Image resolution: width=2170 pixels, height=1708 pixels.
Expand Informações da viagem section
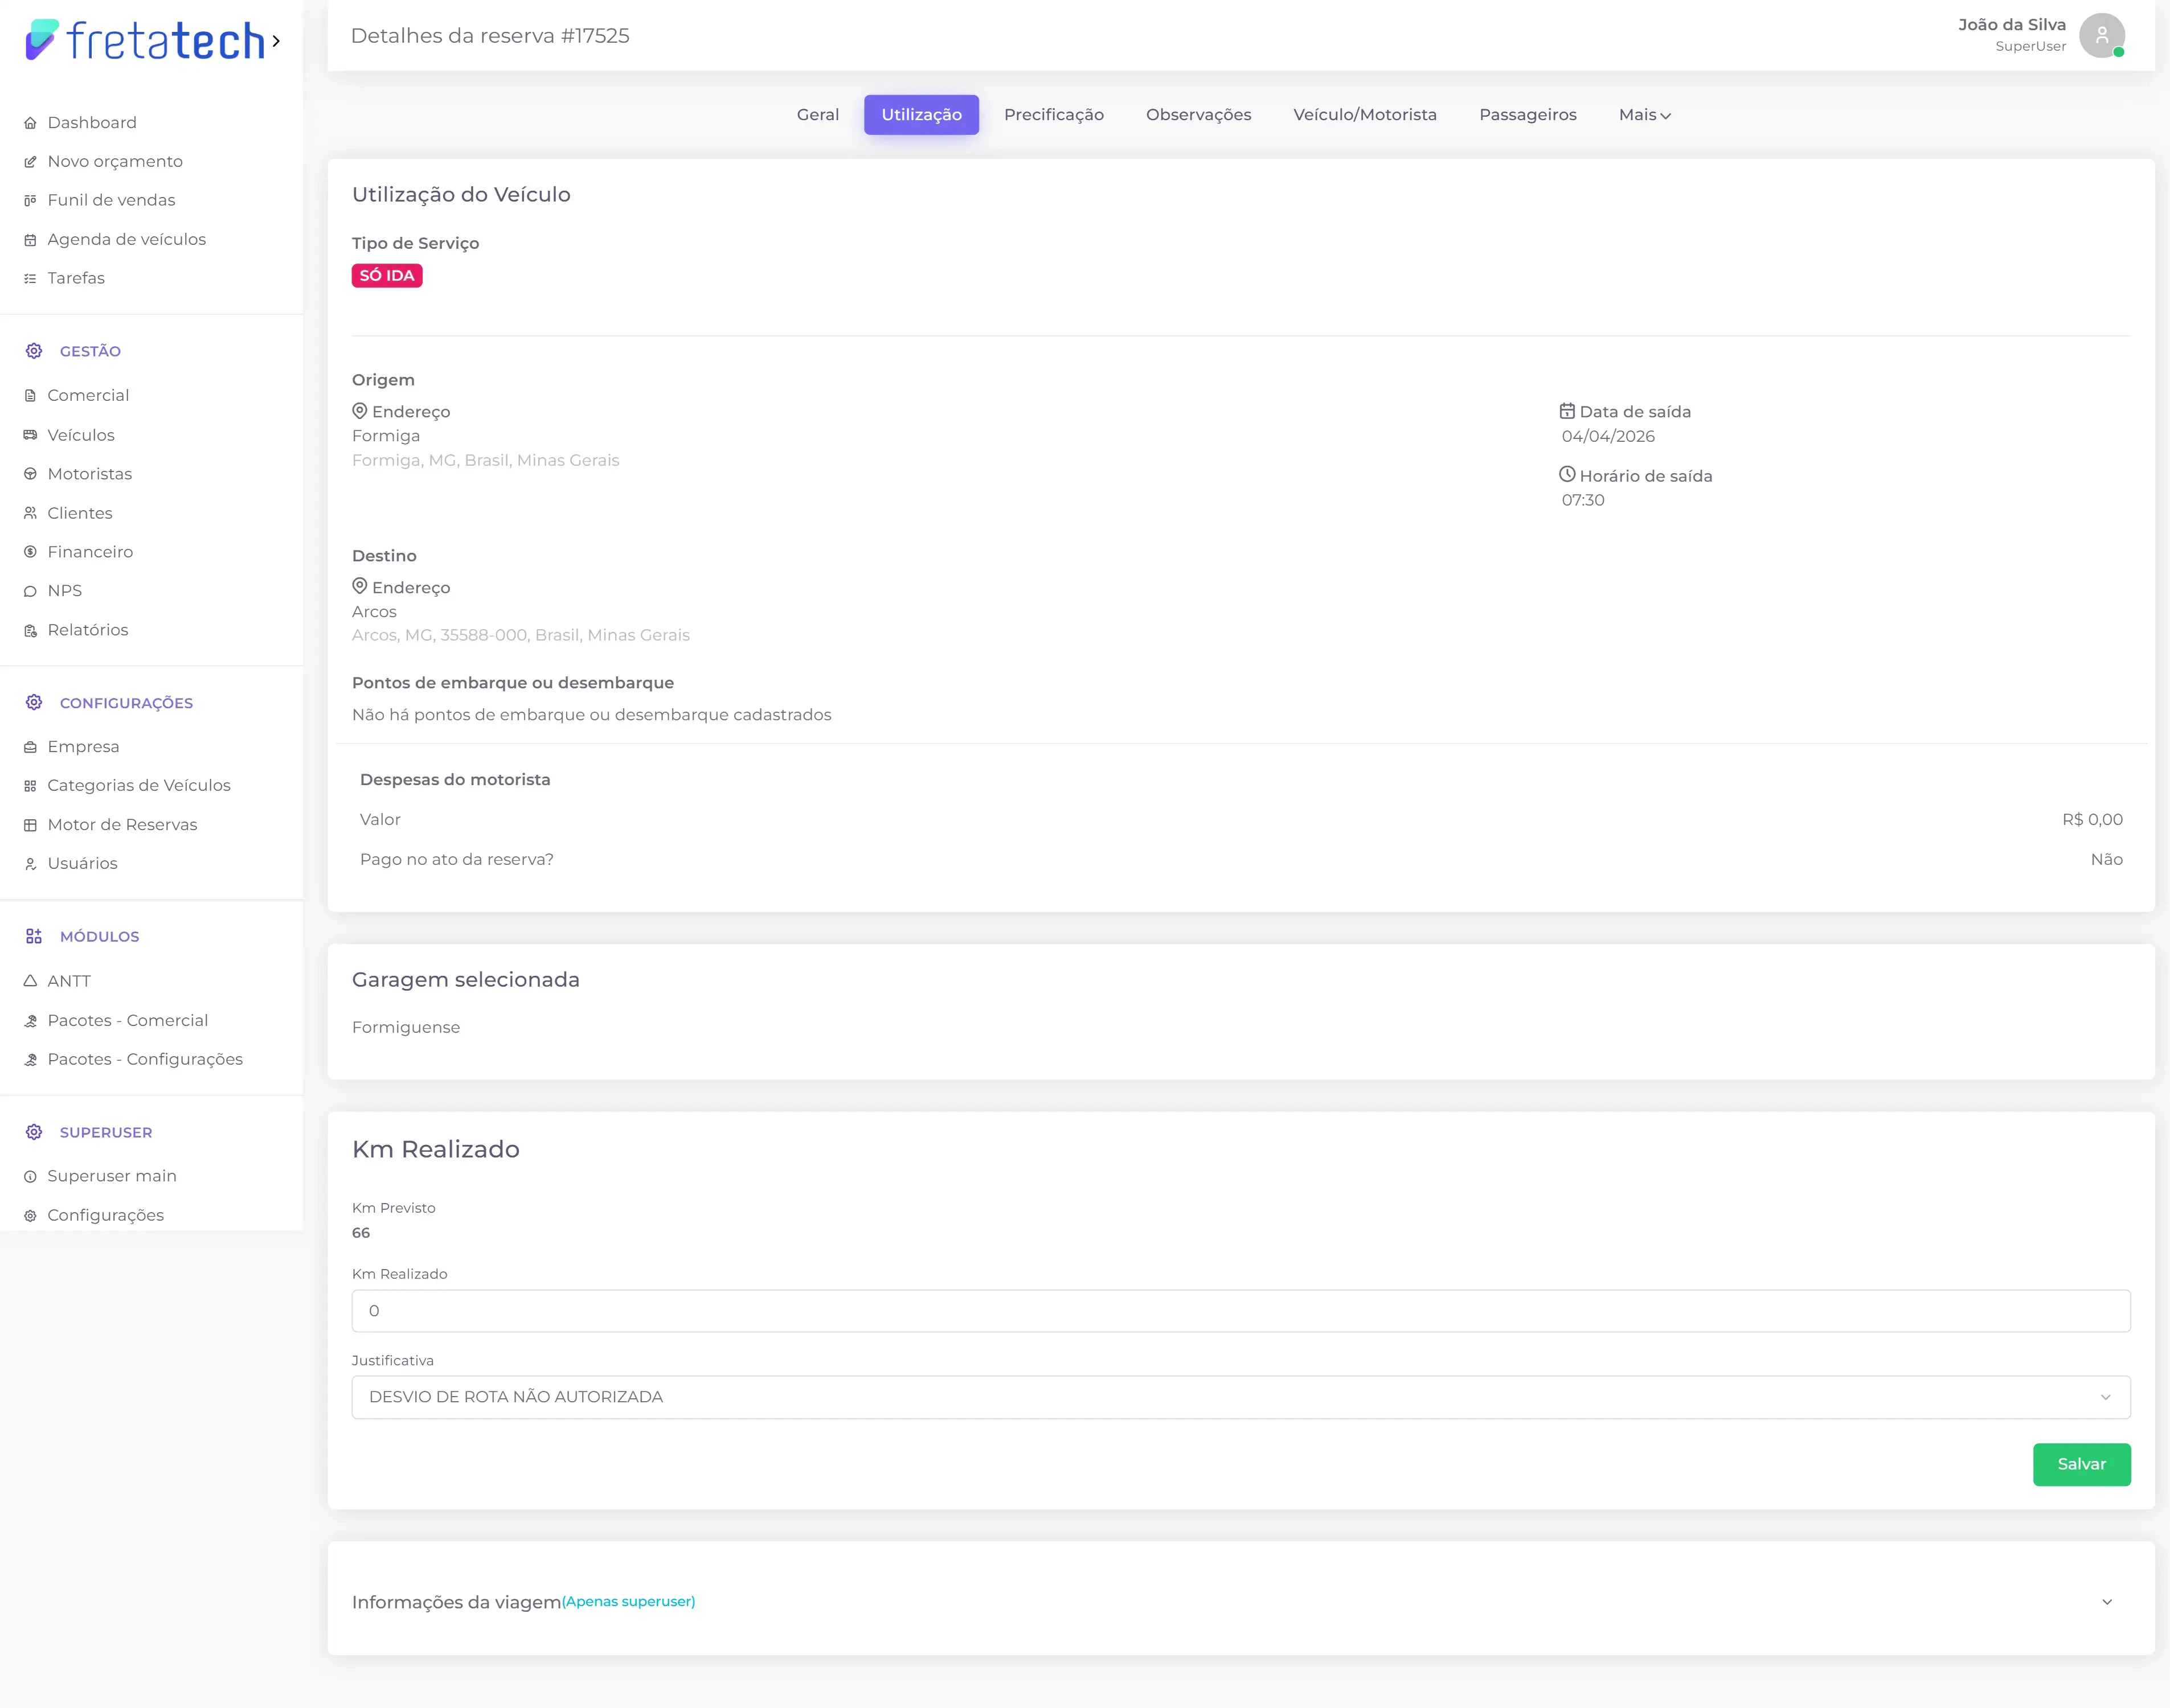tap(2106, 1602)
